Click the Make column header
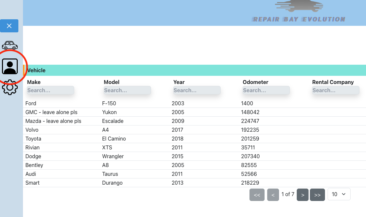 33,82
